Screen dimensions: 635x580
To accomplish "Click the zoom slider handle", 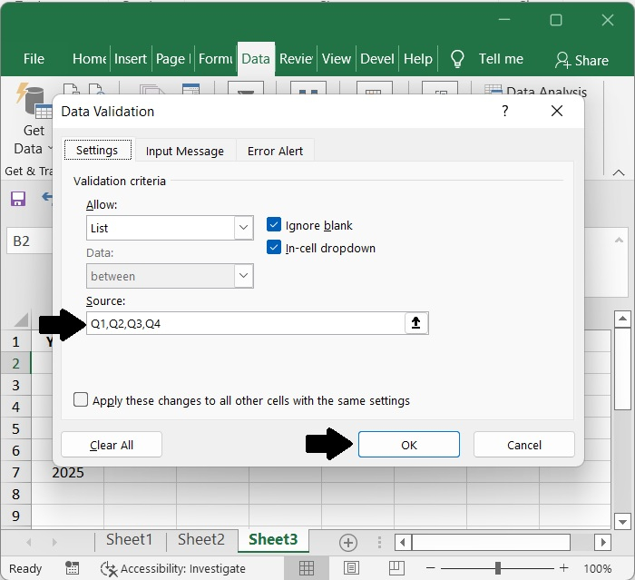I will [x=498, y=568].
